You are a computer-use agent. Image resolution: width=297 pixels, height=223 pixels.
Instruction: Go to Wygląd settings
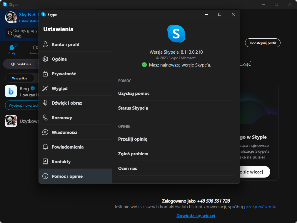click(x=75, y=88)
